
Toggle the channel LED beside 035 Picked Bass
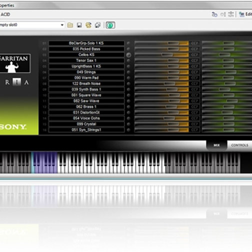(128, 49)
